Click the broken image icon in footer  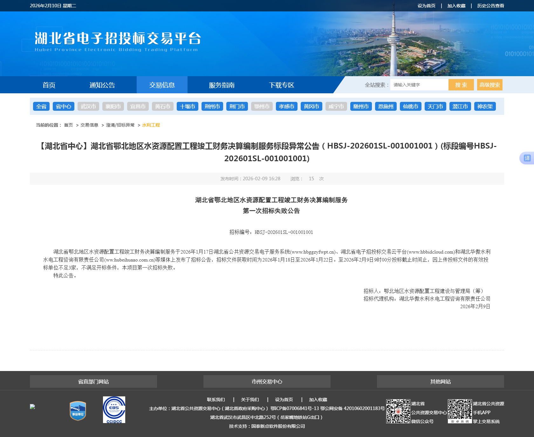click(x=32, y=407)
